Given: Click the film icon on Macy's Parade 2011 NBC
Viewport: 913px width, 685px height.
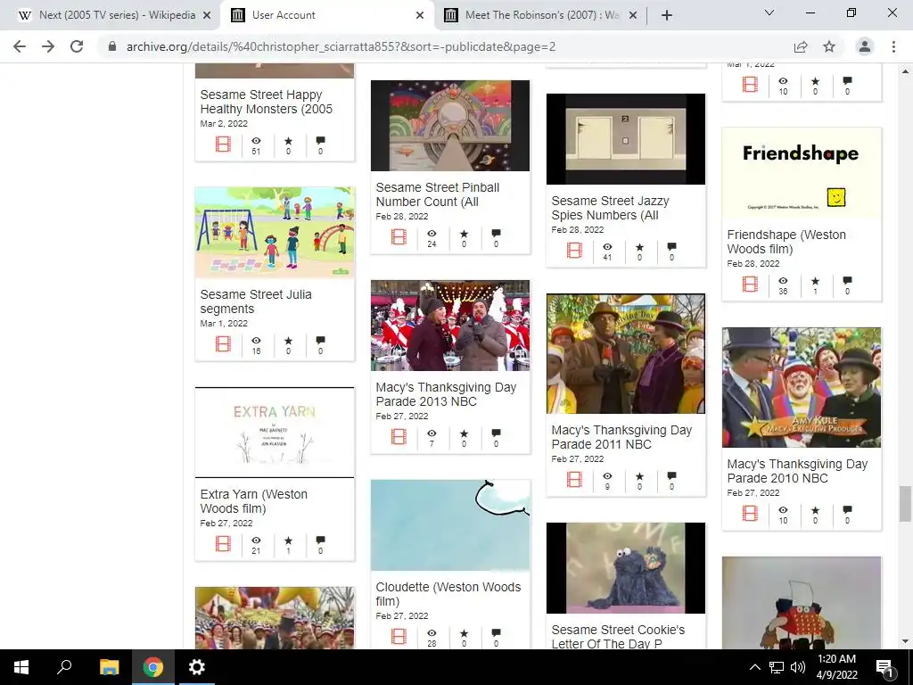Looking at the screenshot, I should pyautogui.click(x=575, y=479).
